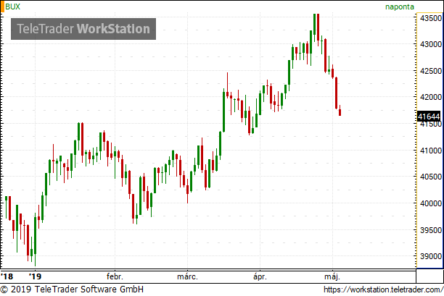Click the '18 year axis label
This screenshot has width=444, height=296.
click(x=7, y=276)
